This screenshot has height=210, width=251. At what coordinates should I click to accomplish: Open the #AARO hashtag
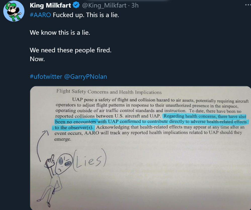click(x=40, y=15)
